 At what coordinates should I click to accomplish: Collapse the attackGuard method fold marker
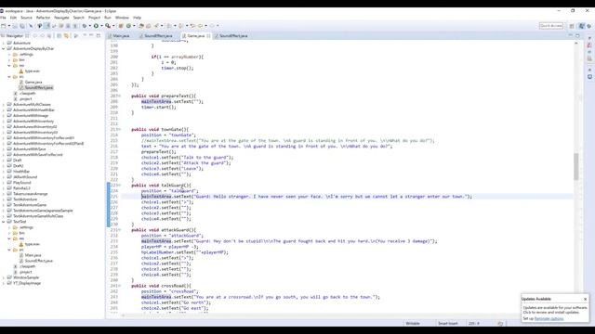point(120,230)
